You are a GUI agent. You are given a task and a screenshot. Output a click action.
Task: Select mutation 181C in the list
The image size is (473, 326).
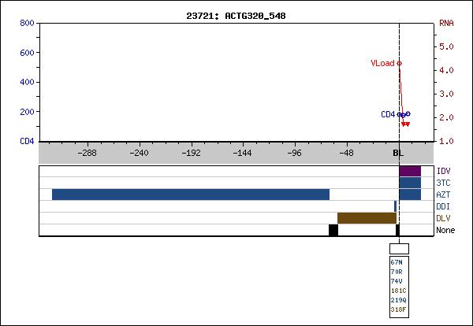point(398,291)
